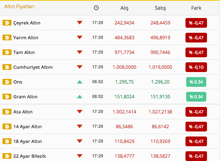Click the gold coin icon beside Çeyrek Altın
Screen dimensions: 221x161
tap(7, 23)
